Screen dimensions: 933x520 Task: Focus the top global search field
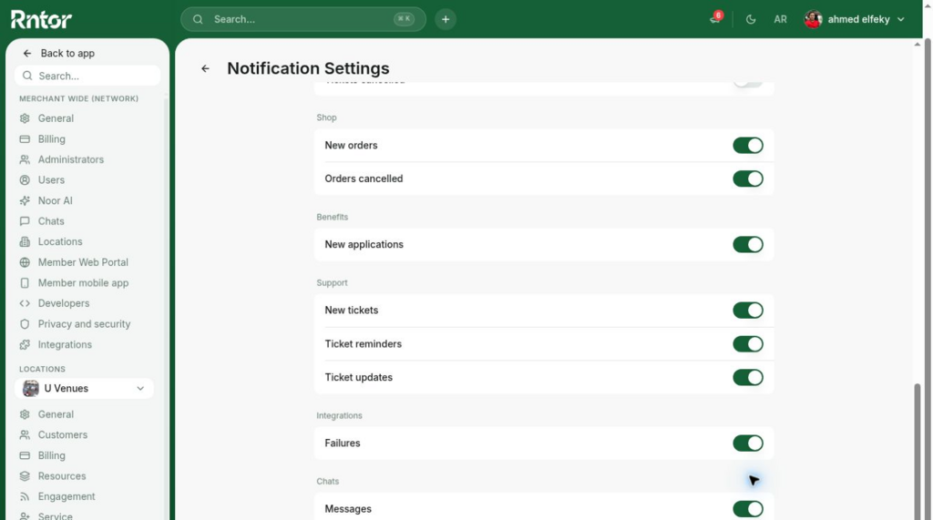coord(302,19)
